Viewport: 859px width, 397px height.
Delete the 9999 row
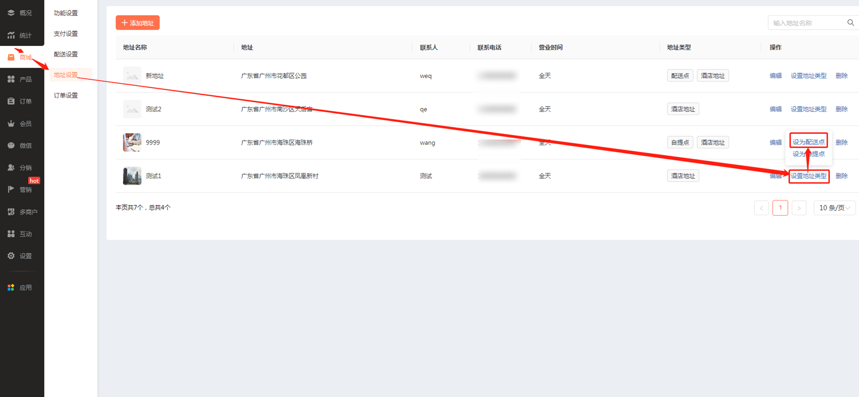coord(842,143)
